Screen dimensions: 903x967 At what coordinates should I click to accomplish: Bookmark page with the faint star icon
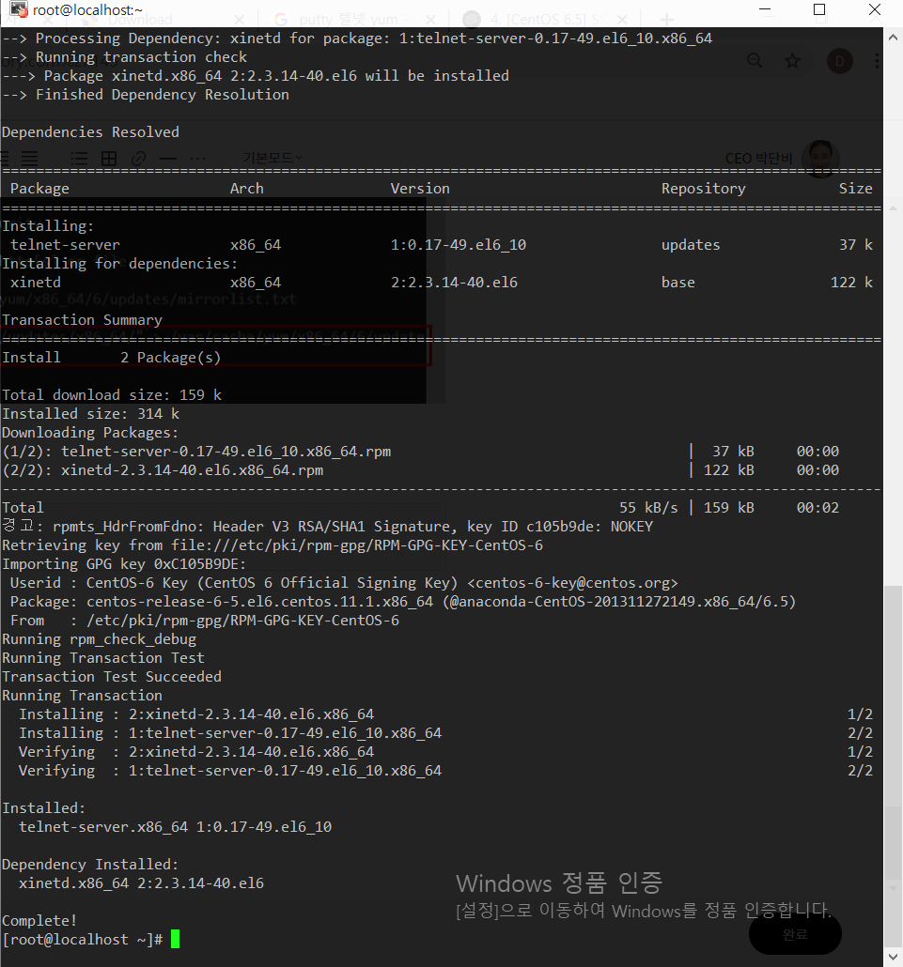pyautogui.click(x=792, y=60)
